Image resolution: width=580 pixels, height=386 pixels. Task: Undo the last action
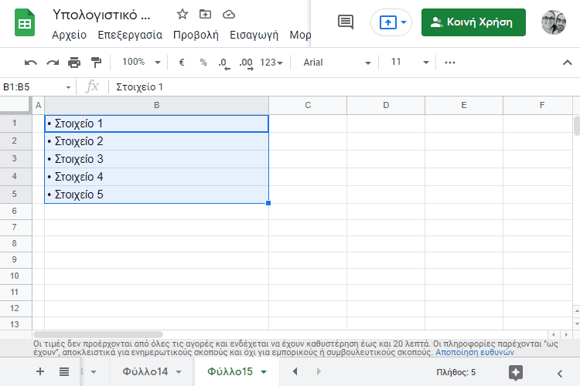pos(31,63)
